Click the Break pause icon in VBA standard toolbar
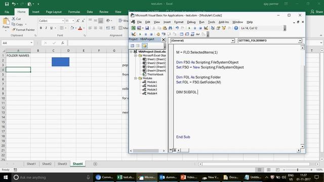 [x=195, y=28]
